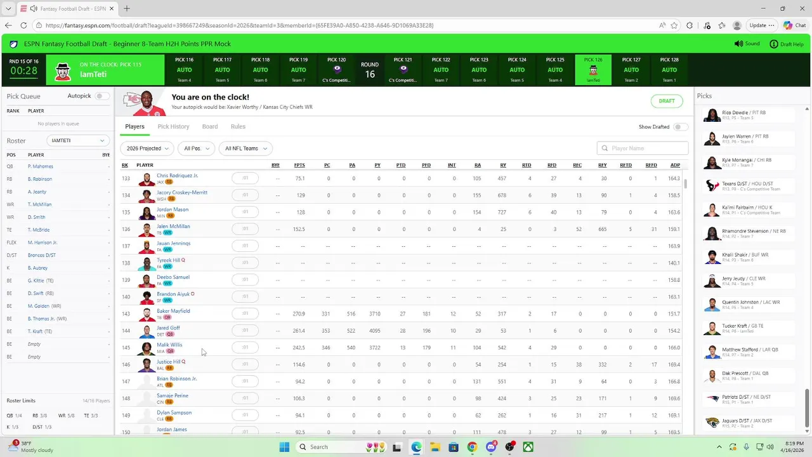Add Chris Rodriguez Jr. to queue button

(245, 178)
